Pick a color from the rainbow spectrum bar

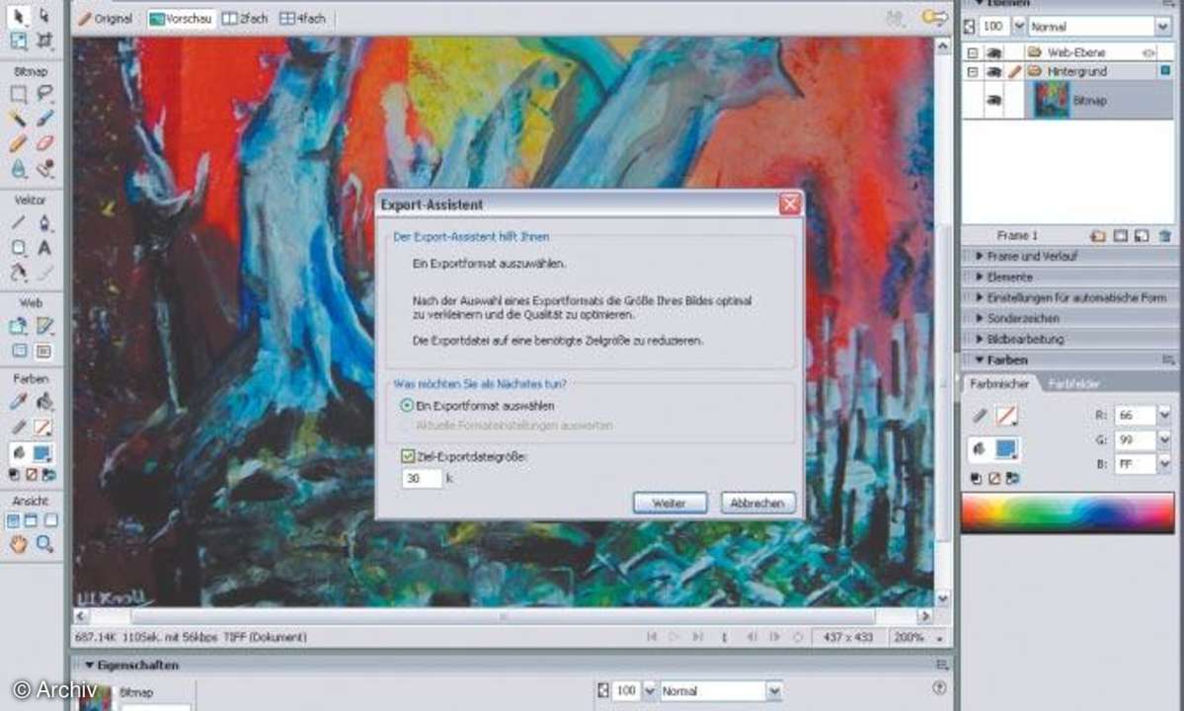tap(1067, 513)
